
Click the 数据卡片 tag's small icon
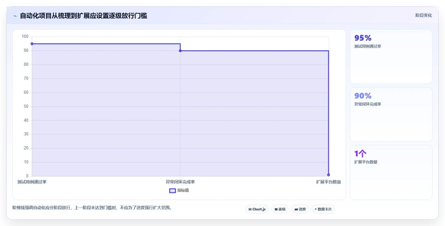click(316, 209)
